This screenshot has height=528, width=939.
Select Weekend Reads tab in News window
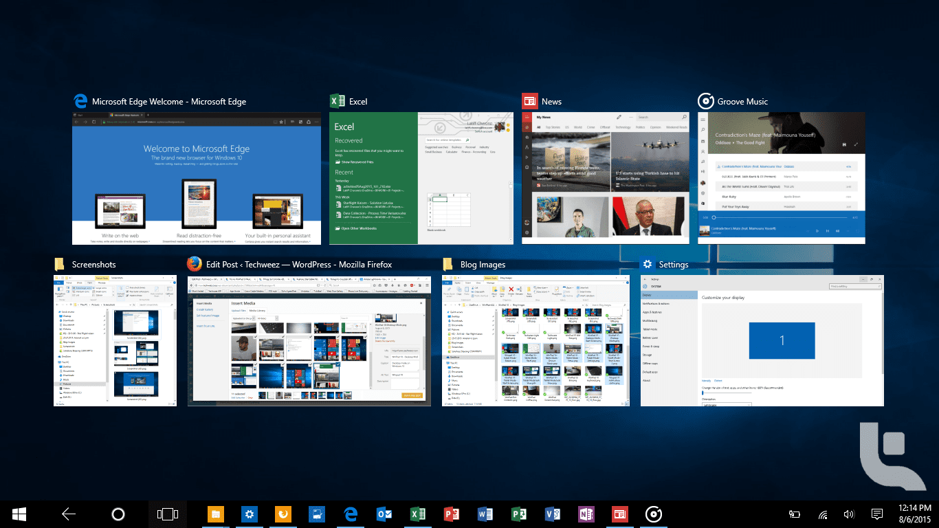(676, 127)
